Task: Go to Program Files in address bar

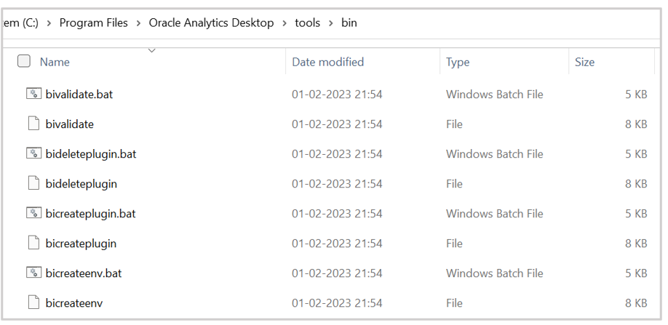Action: (93, 23)
